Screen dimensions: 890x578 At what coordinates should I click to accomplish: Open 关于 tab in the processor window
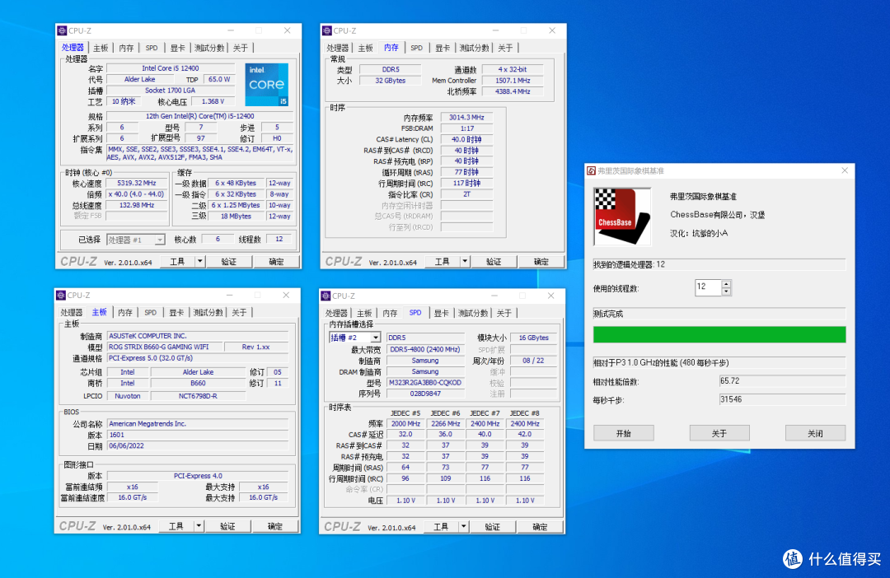[x=240, y=49]
